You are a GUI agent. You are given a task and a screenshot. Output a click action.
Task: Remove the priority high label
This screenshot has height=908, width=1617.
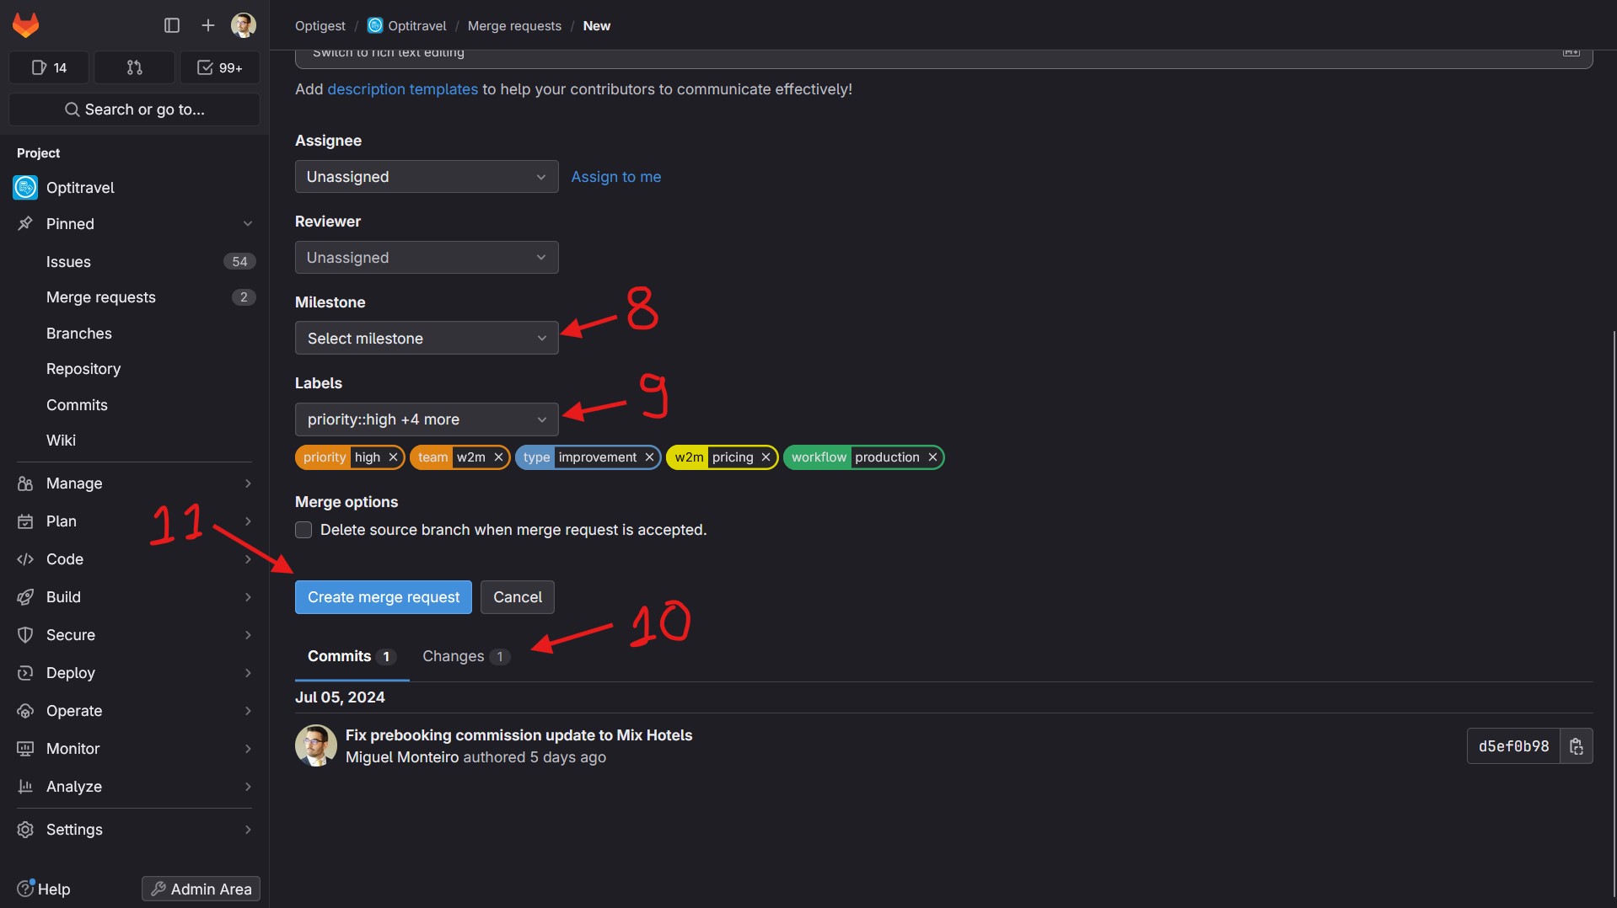click(x=393, y=457)
